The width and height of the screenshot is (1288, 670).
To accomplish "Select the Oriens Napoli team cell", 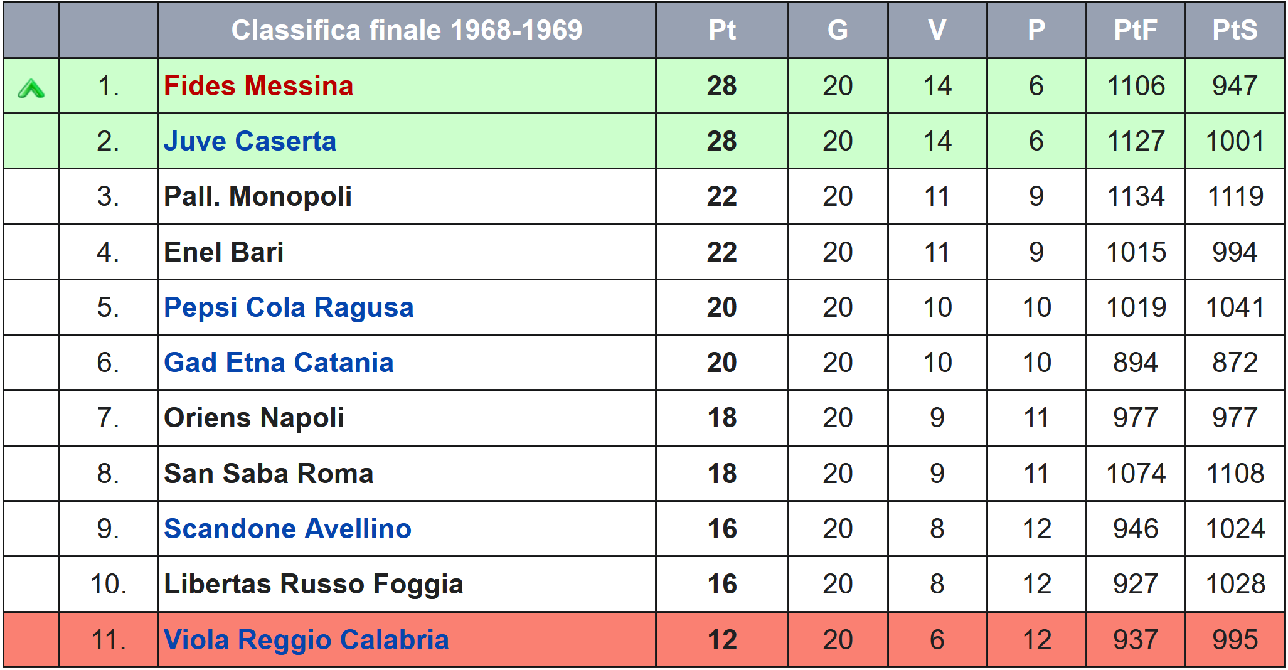I will click(407, 418).
